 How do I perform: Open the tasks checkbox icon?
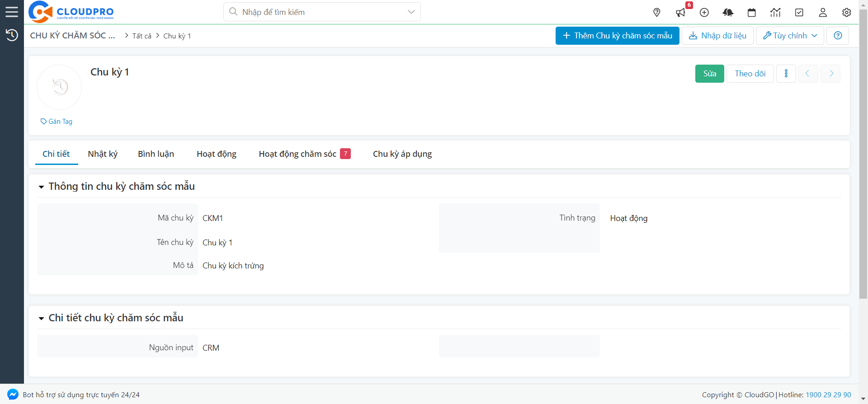click(x=799, y=12)
